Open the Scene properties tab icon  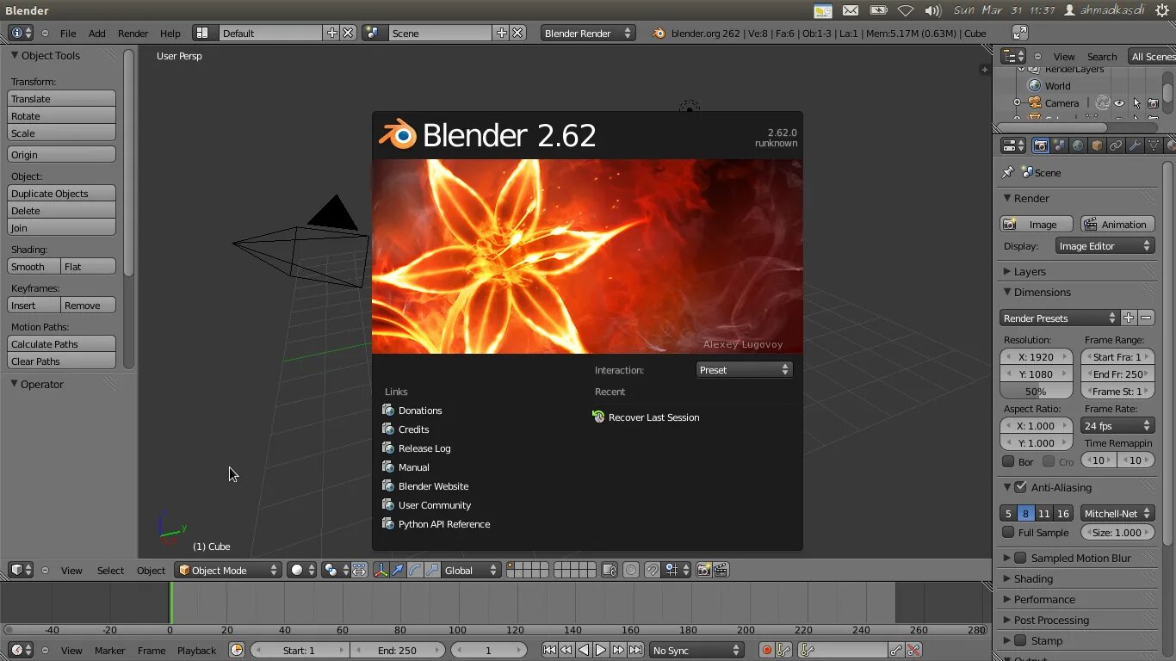(1060, 145)
